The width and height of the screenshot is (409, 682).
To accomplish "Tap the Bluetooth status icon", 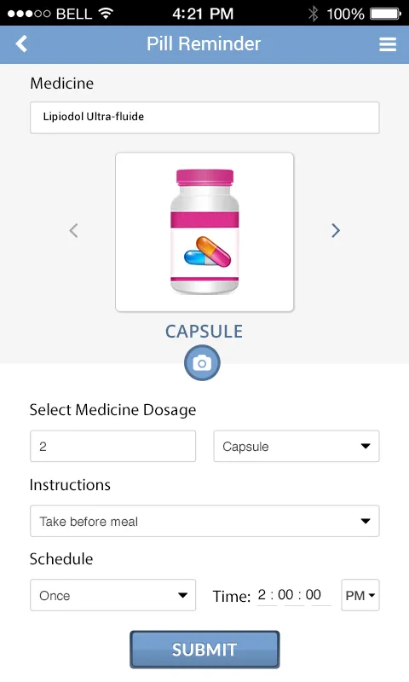I will pos(313,14).
